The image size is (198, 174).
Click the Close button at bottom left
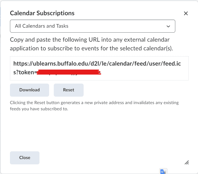coord(25,158)
